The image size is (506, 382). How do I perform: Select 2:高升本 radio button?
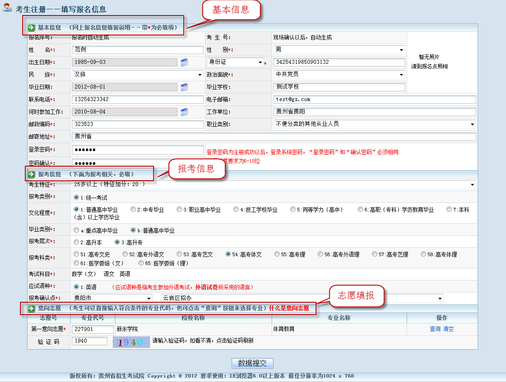point(76,242)
